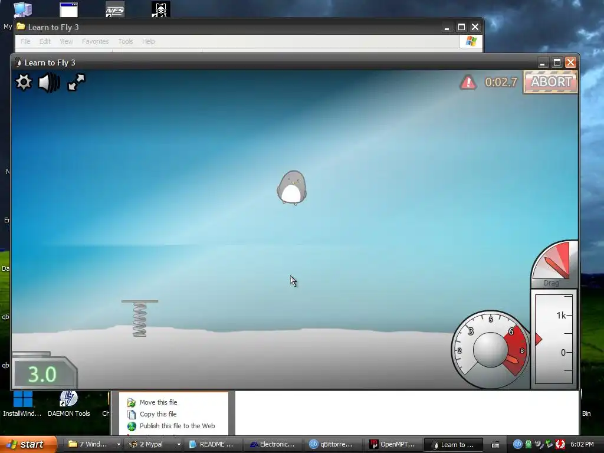Expand the Mypal group dropdown arrow
This screenshot has width=604, height=453.
(179, 445)
